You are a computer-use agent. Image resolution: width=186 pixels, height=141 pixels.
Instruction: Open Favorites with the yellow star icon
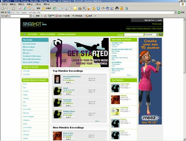click(44, 9)
